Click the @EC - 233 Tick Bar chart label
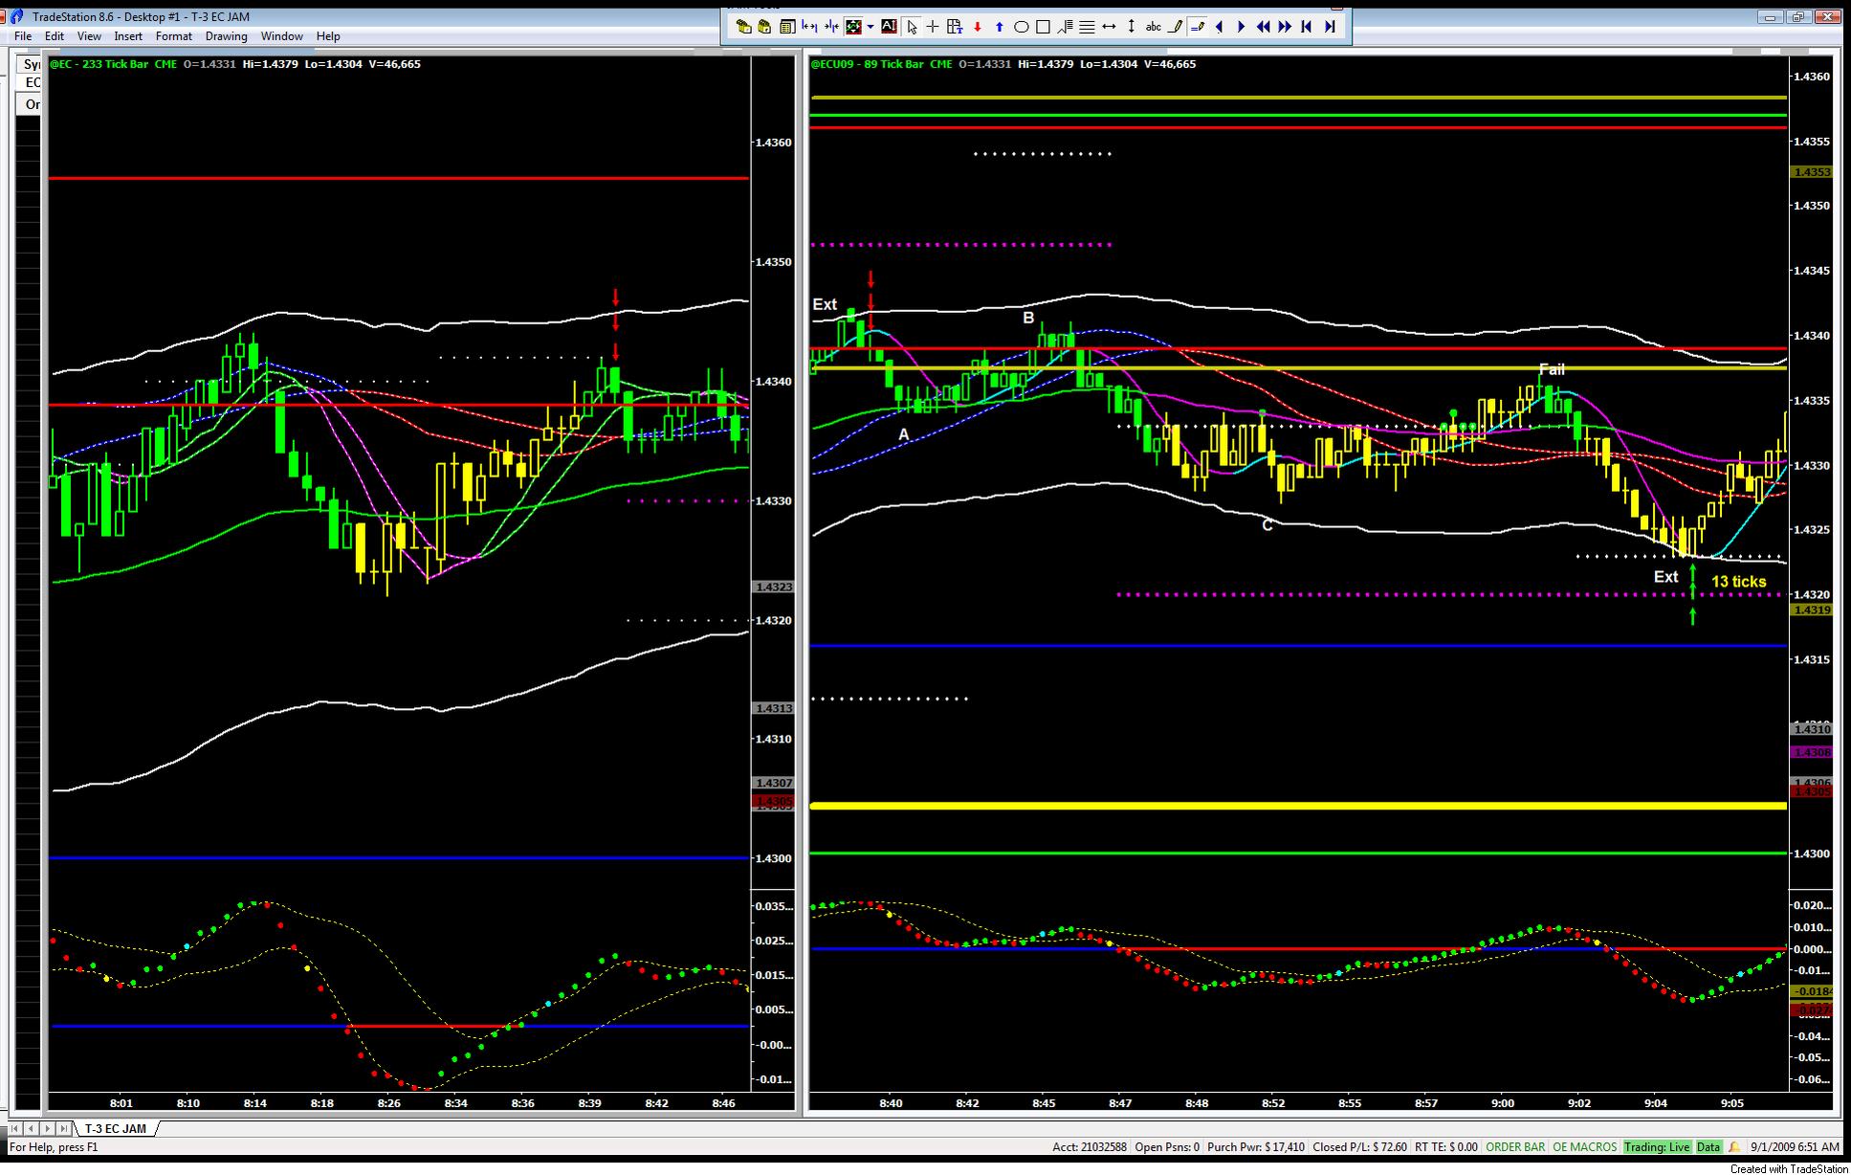 [x=99, y=64]
